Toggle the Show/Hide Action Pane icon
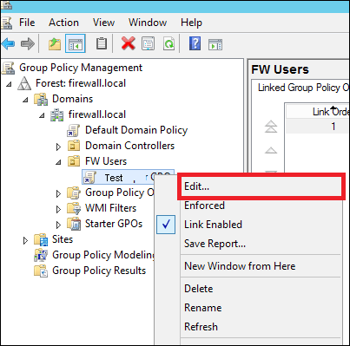This screenshot has width=350, height=346. pyautogui.click(x=215, y=44)
